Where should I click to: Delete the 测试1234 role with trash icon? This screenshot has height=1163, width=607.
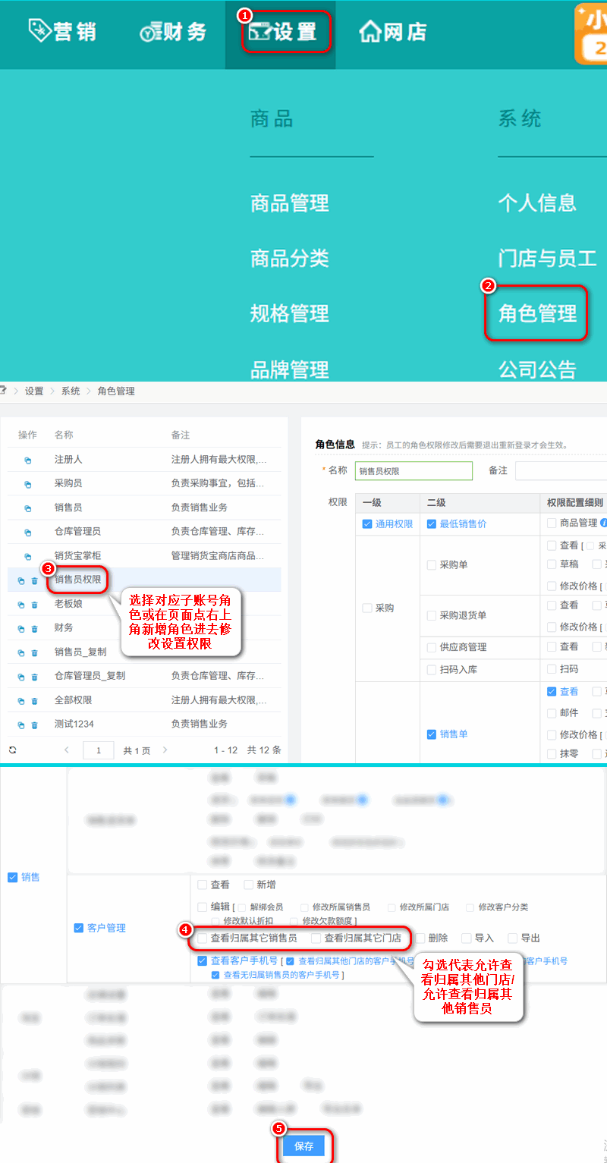(34, 726)
